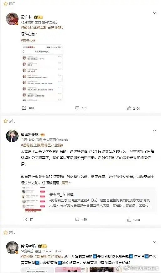
Task: Repost the 福泽润铃欣 post with 37 shares
Action: (x=28, y=219)
